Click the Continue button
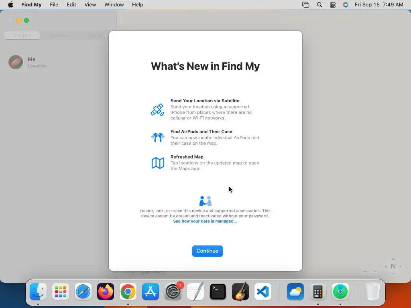 (208, 251)
